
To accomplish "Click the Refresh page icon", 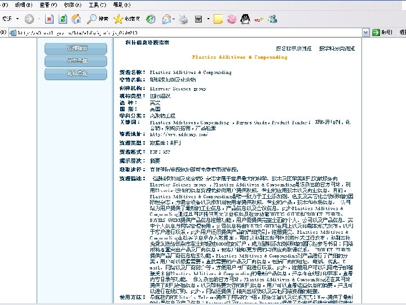I will point(63,19).
